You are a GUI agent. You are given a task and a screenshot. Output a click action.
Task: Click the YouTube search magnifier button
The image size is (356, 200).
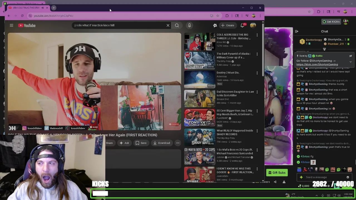(x=177, y=25)
